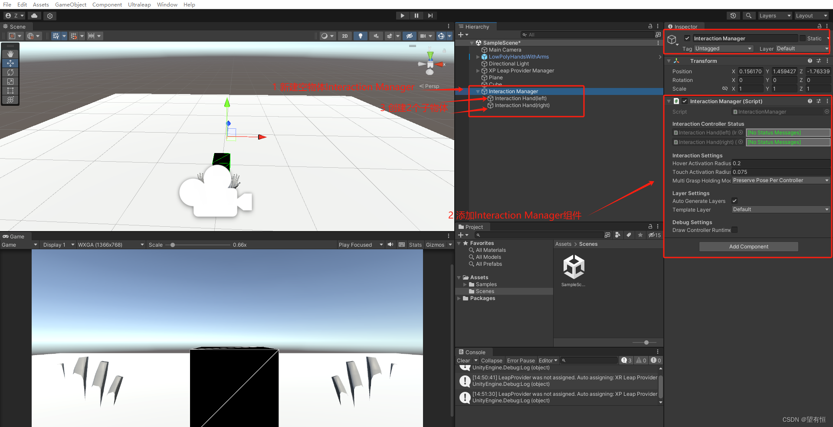Expand XP Leap Provider Manager node
Image resolution: width=833 pixels, height=427 pixels.
(478, 71)
